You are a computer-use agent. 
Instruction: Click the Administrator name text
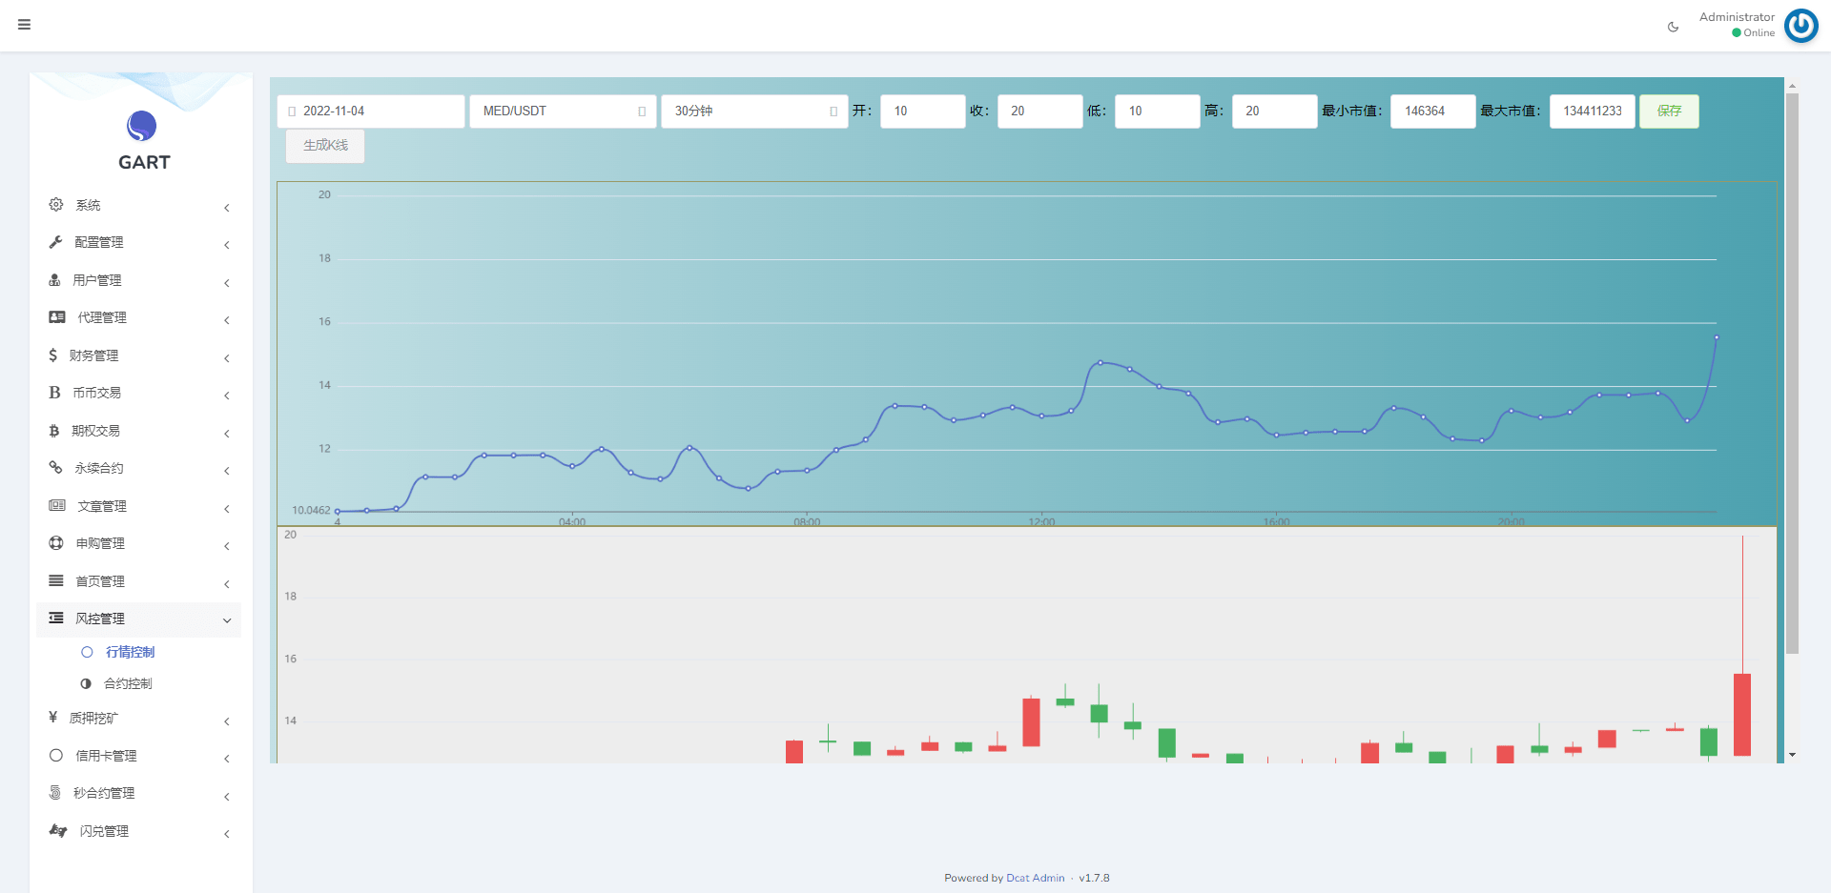point(1737,17)
